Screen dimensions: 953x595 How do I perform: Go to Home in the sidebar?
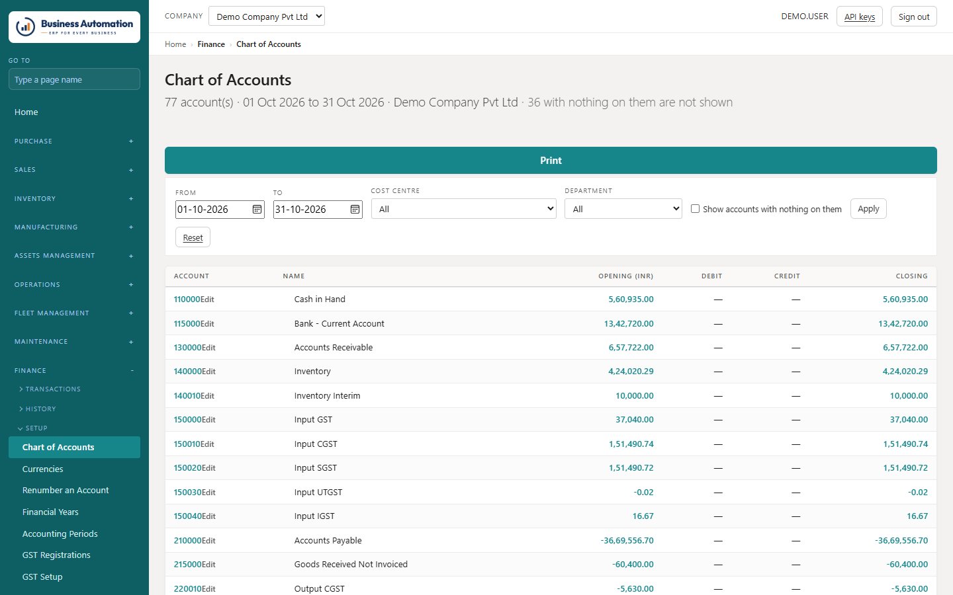(74, 112)
